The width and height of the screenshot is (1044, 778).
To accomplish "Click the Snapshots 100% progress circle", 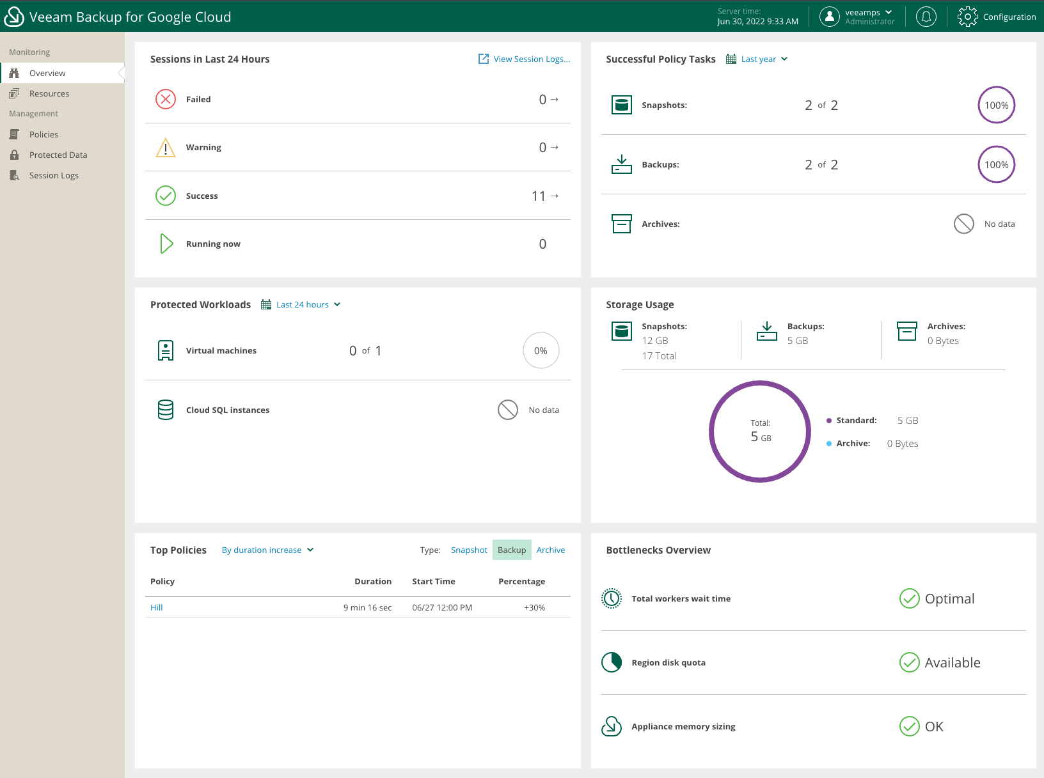I will tap(997, 105).
